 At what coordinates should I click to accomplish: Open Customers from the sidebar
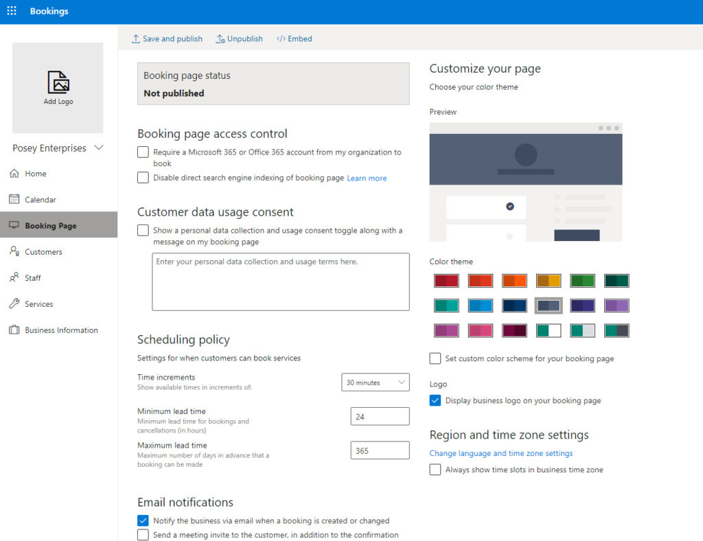[59, 251]
